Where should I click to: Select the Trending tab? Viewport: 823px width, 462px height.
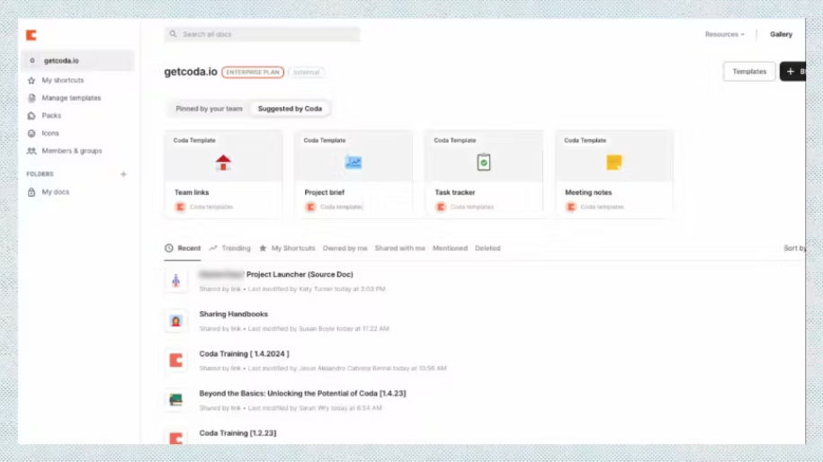[x=230, y=248]
